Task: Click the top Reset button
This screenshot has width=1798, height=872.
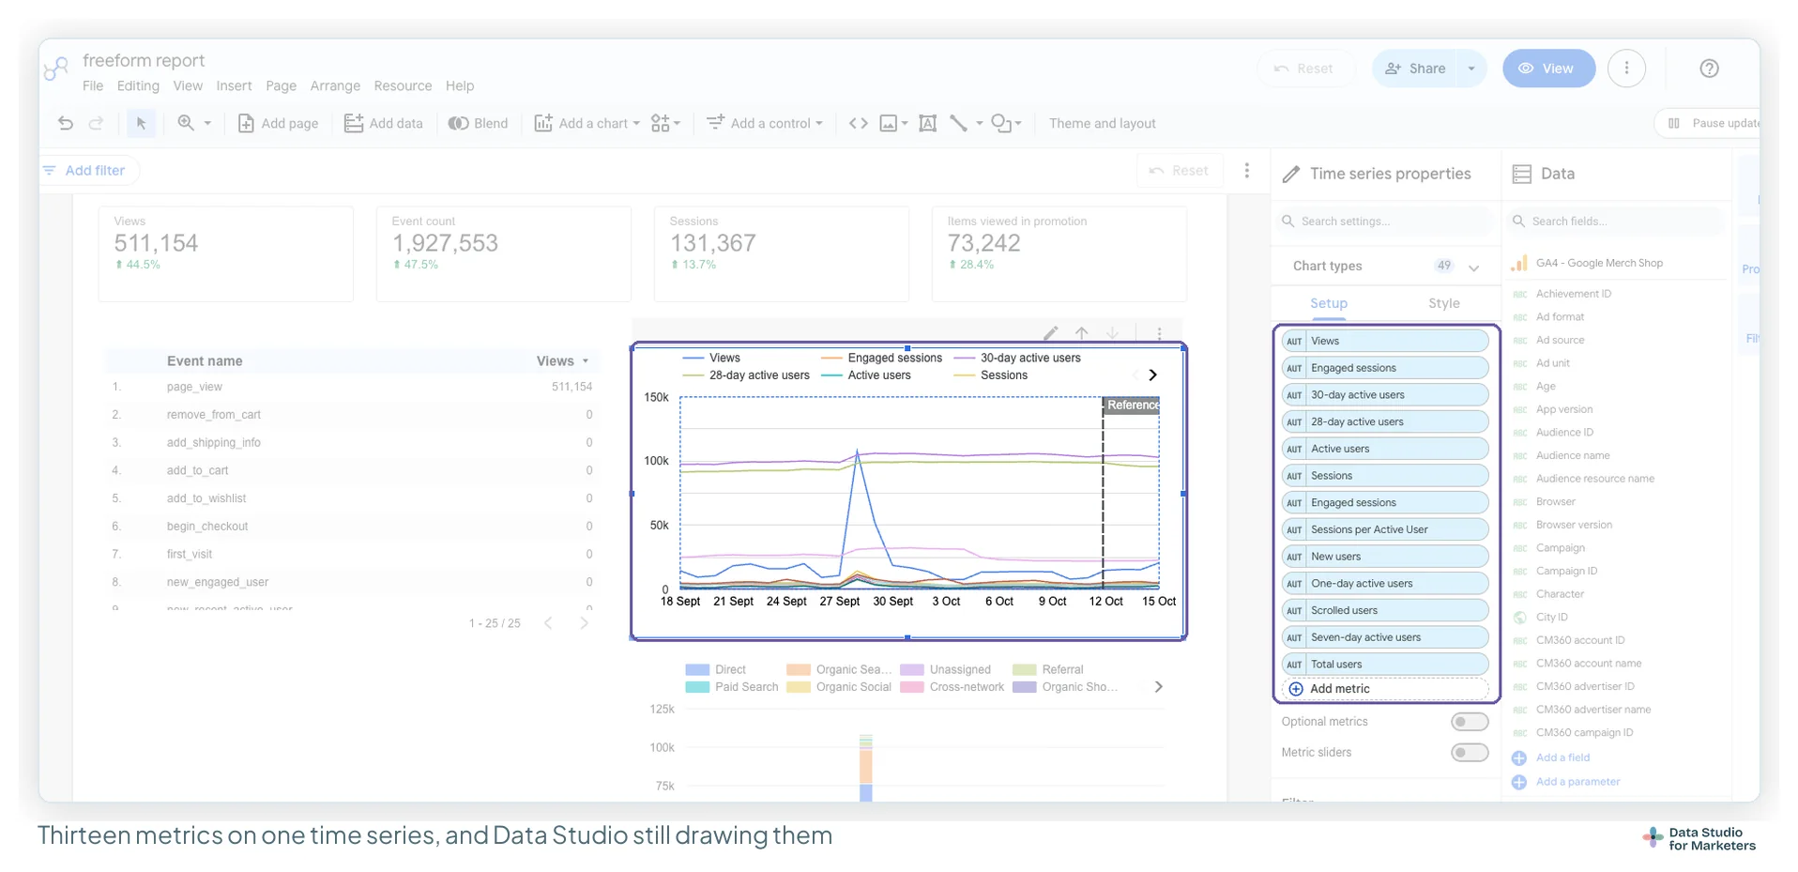Action: pos(1304,69)
